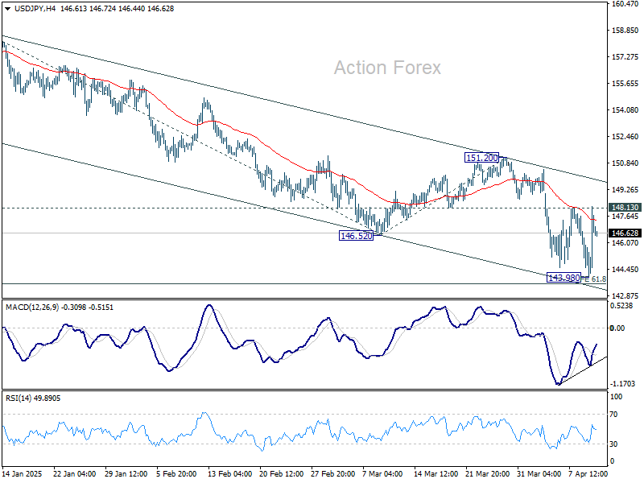Click the 157.275 price axis value
The image size is (644, 483).
point(625,57)
